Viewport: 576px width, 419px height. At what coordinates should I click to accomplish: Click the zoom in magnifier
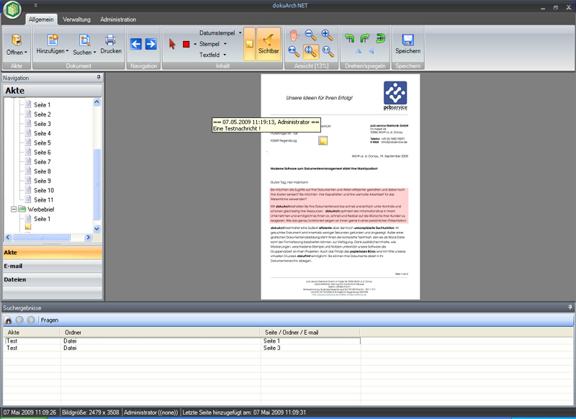pos(327,35)
